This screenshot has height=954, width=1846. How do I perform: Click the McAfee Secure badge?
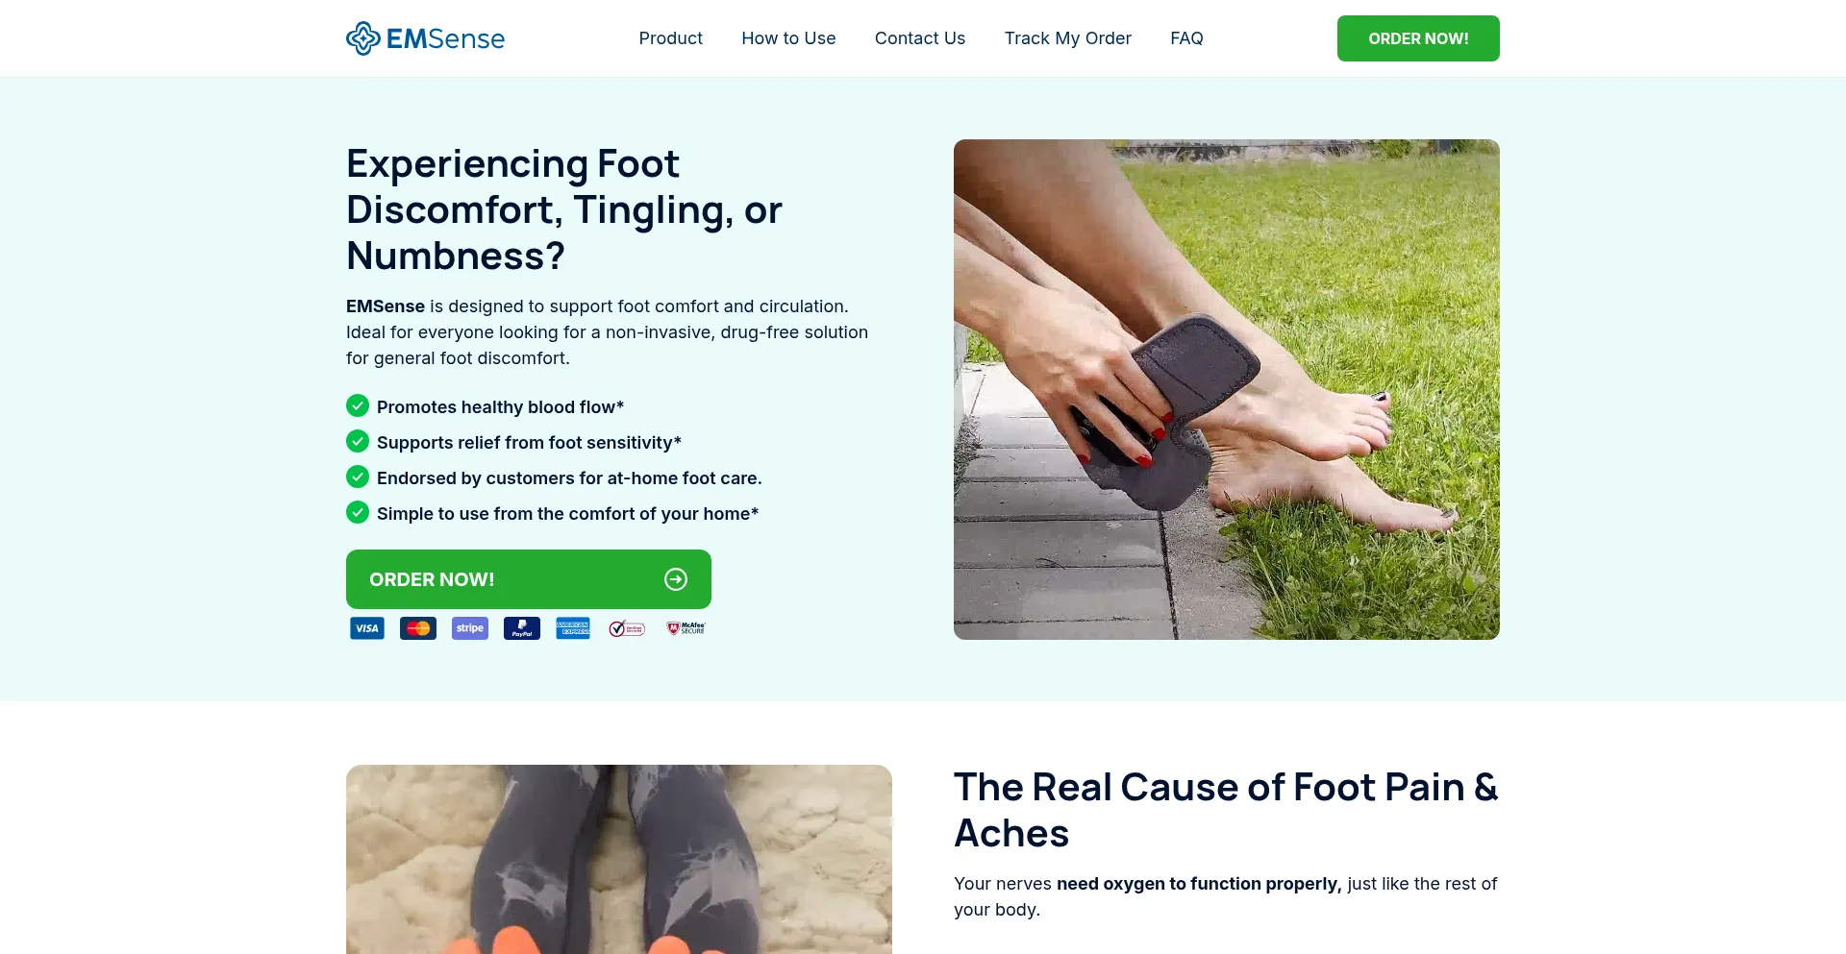point(686,628)
